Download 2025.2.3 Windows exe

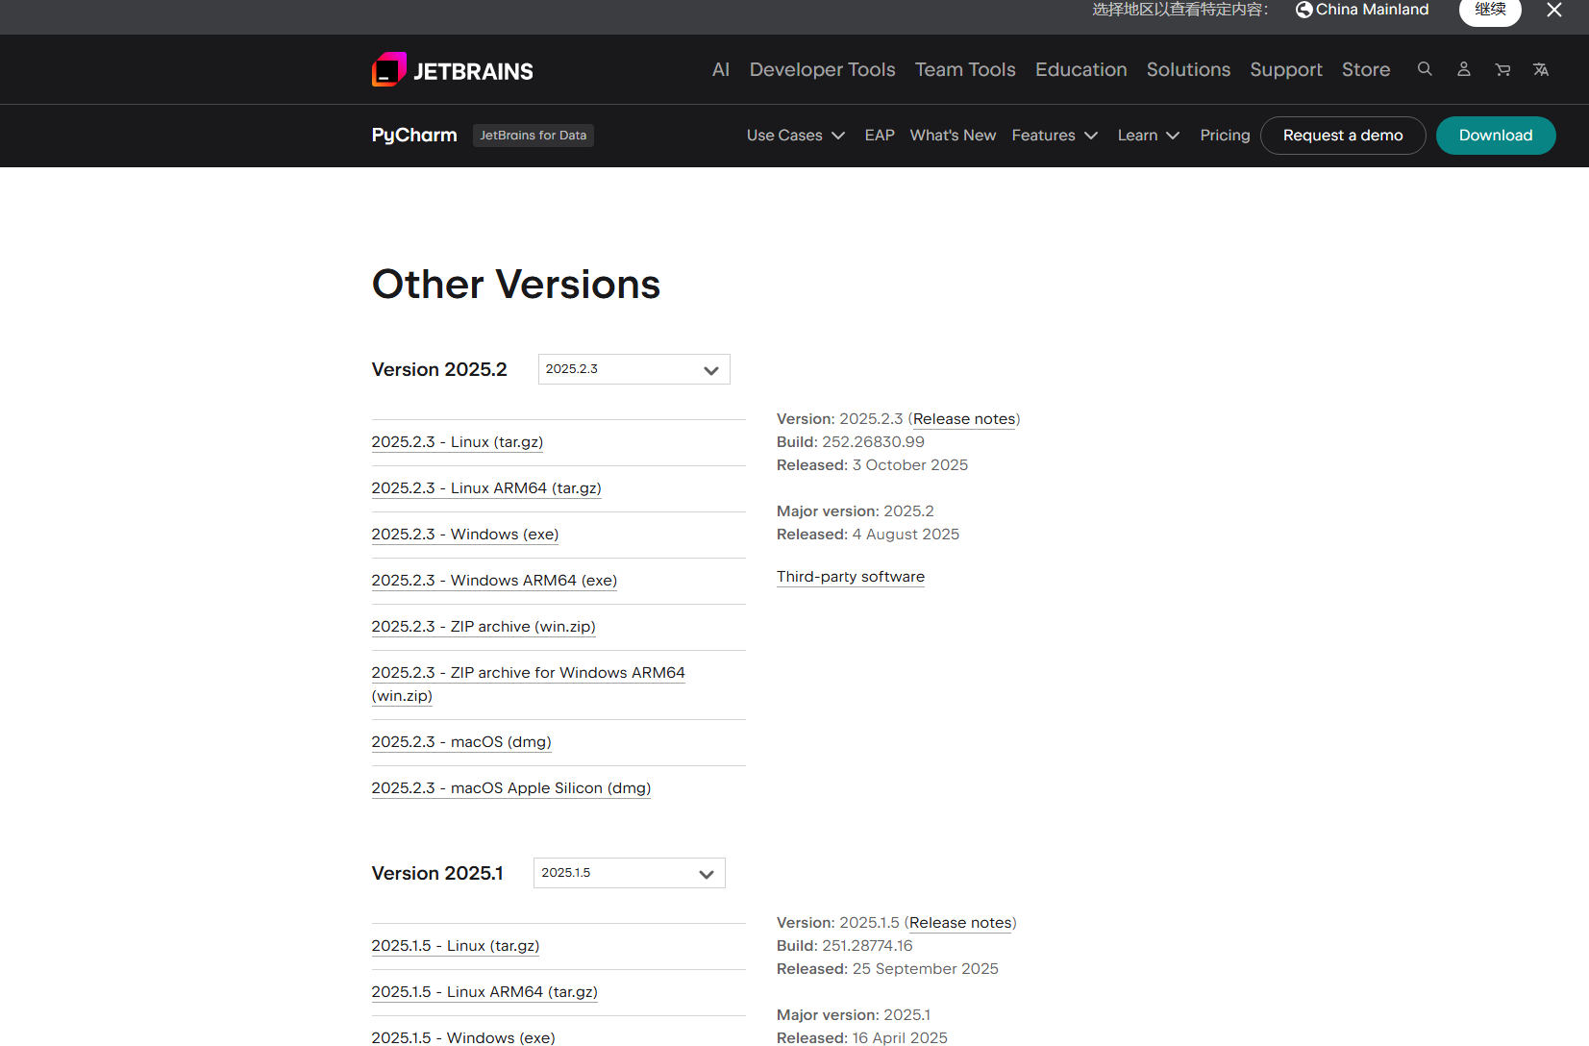point(465,535)
